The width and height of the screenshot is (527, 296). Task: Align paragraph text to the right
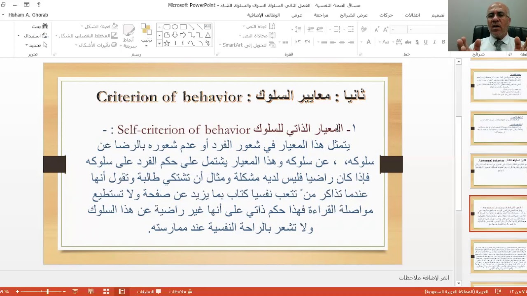coord(351,42)
